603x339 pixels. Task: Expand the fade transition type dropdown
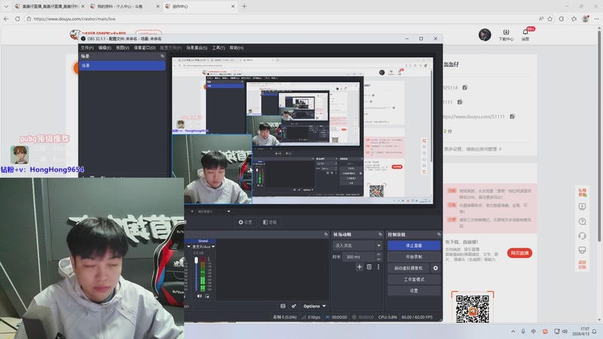pos(358,246)
